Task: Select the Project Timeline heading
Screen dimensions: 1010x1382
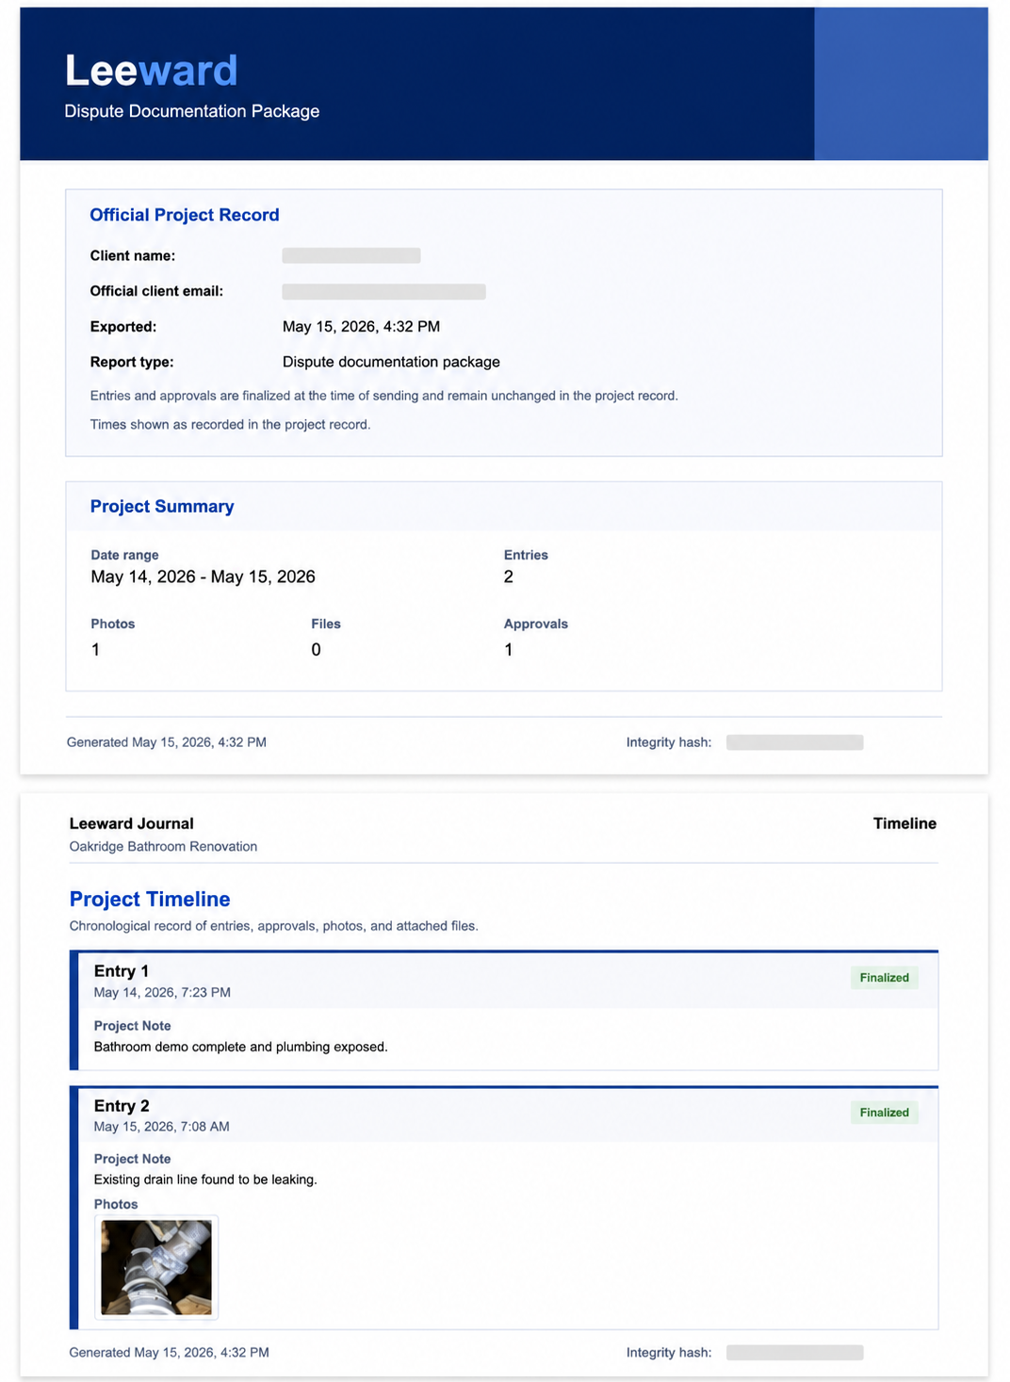Action: pyautogui.click(x=150, y=900)
